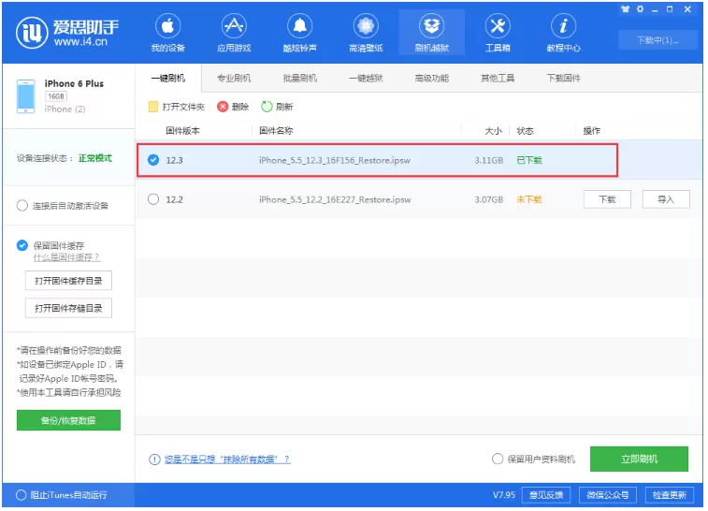Open 应用游戏 apps and games section

(234, 33)
